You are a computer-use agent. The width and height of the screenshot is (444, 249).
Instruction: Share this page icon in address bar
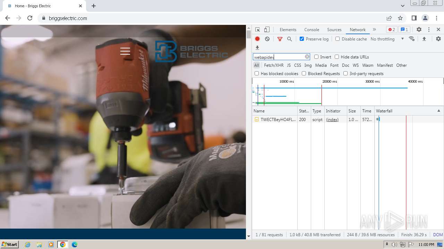tap(389, 18)
